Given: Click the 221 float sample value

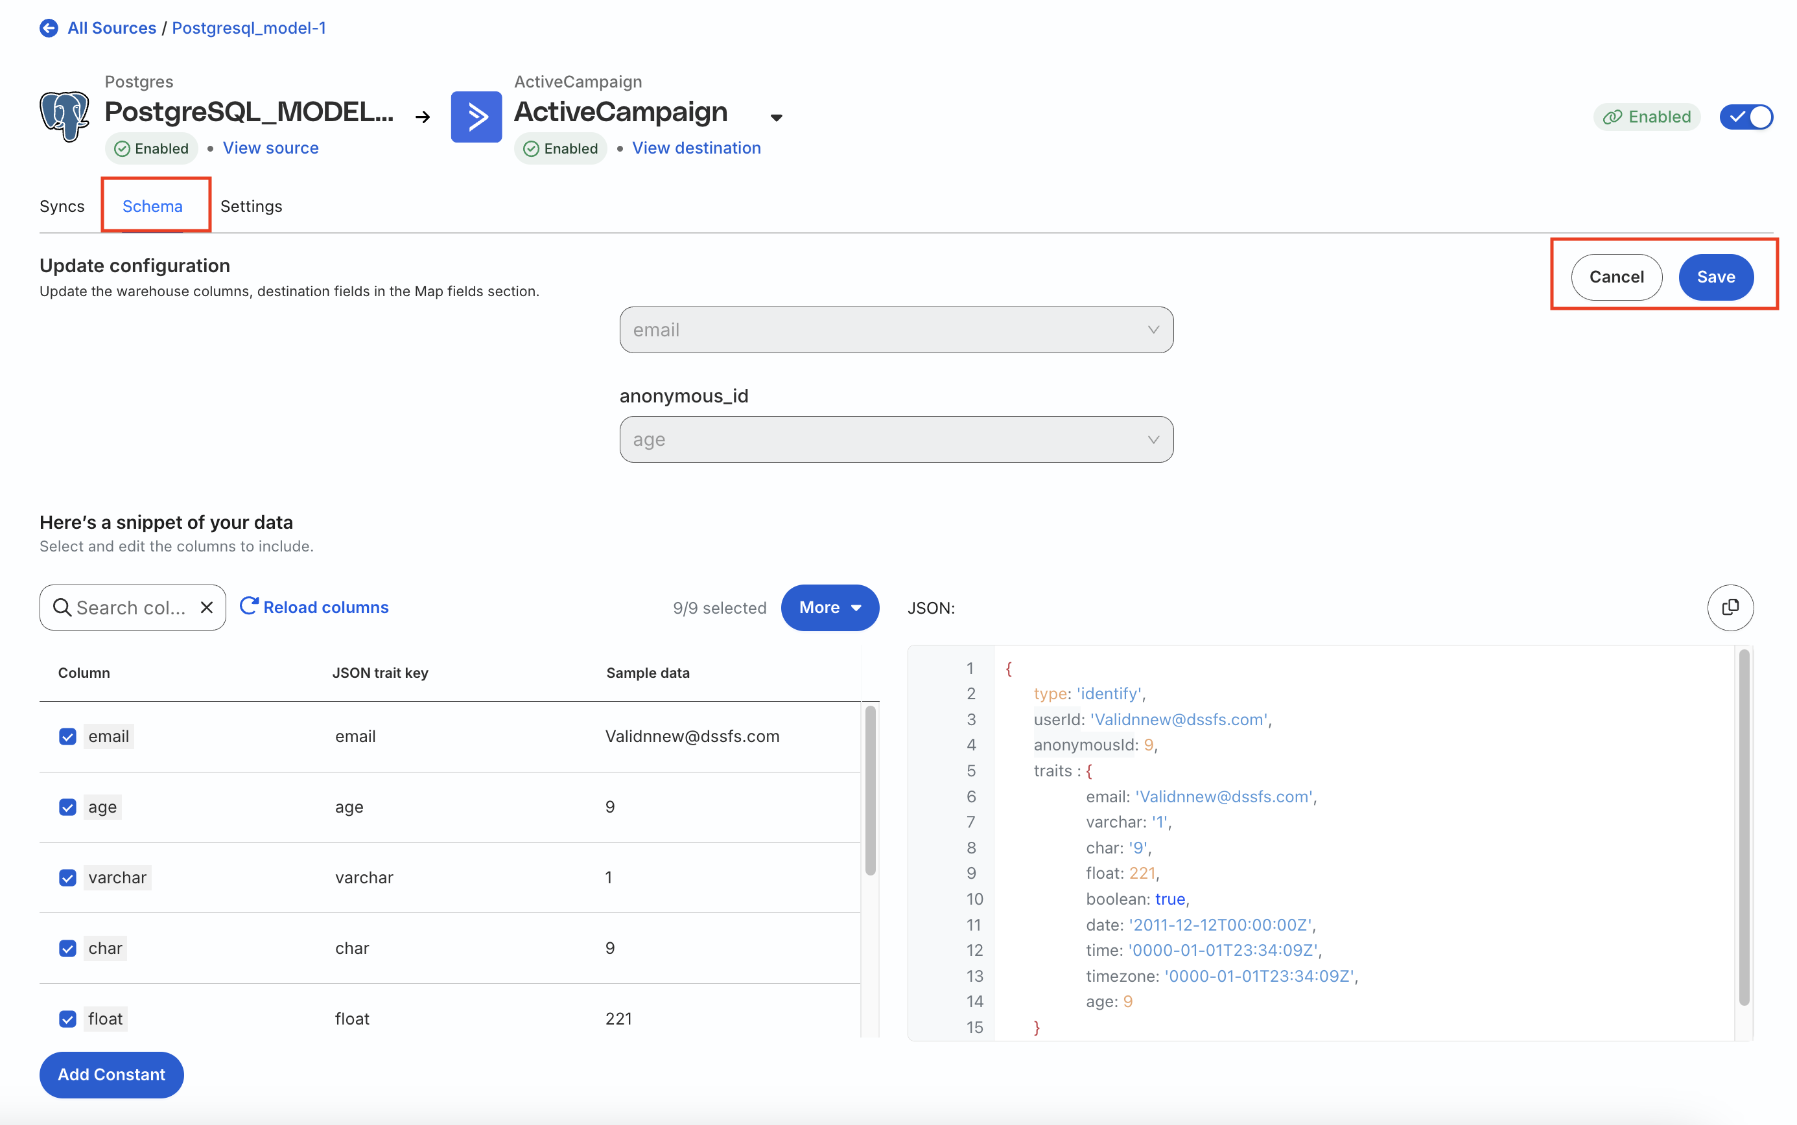Looking at the screenshot, I should pyautogui.click(x=618, y=1019).
